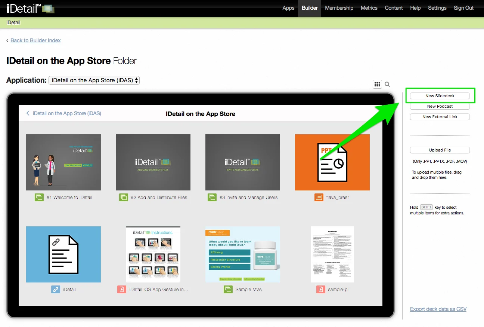Click slidedeck icon beside #2 Add and Distribute Files
This screenshot has width=484, height=327.
coord(124,197)
